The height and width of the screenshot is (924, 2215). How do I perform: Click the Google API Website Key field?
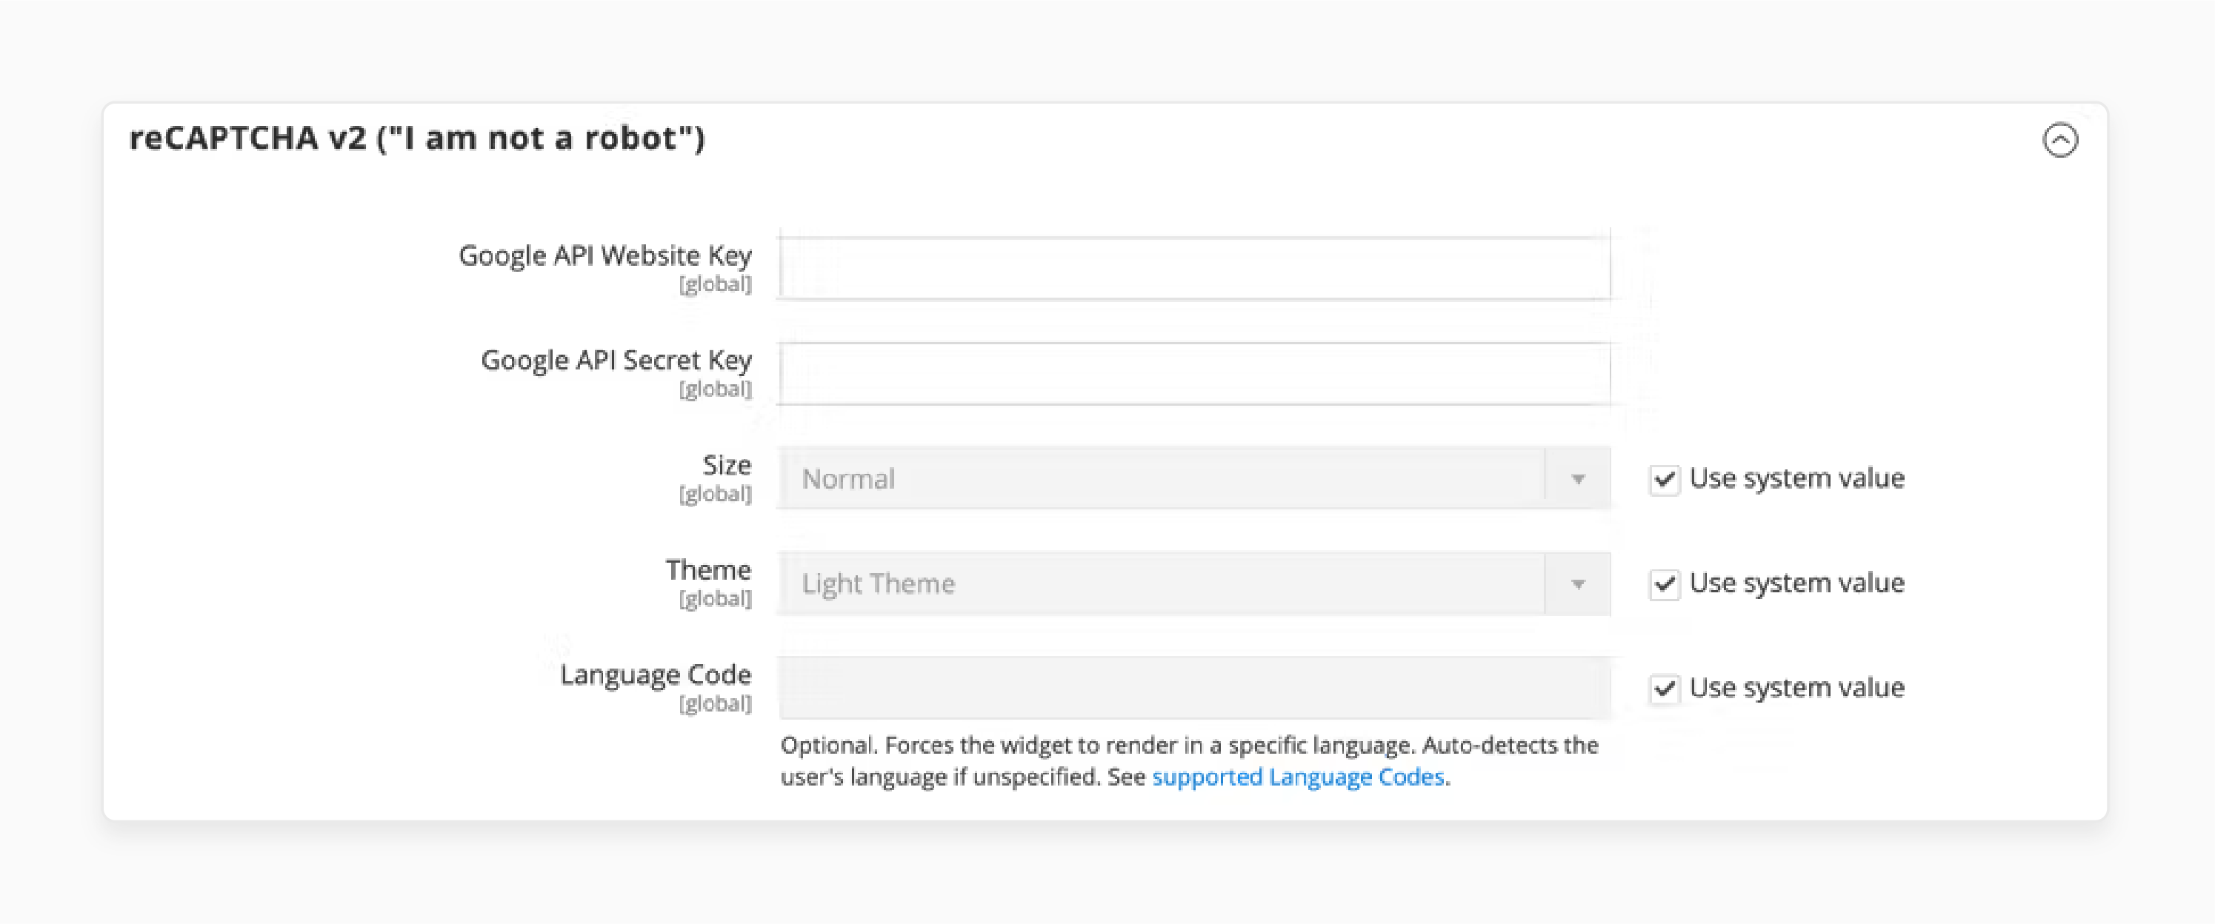click(x=1194, y=268)
